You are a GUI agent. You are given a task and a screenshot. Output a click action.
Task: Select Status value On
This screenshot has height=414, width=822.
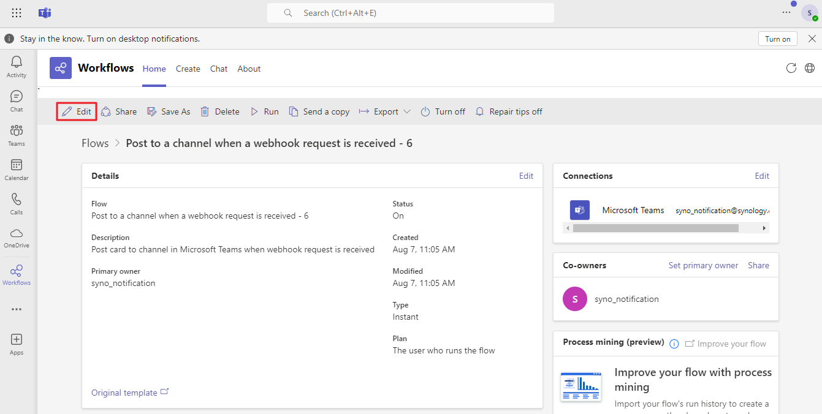(398, 216)
